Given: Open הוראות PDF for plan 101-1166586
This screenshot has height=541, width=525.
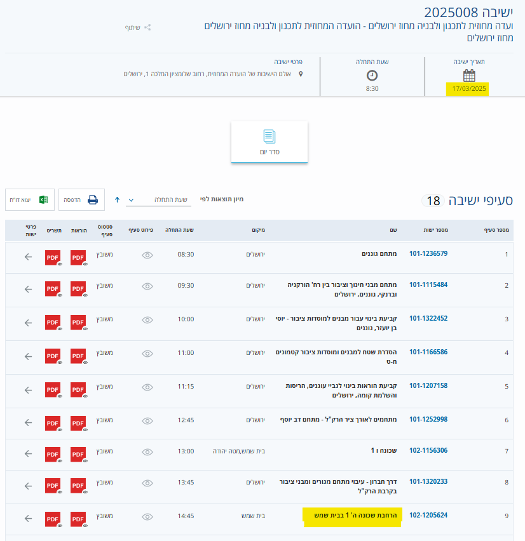Looking at the screenshot, I should [x=78, y=356].
